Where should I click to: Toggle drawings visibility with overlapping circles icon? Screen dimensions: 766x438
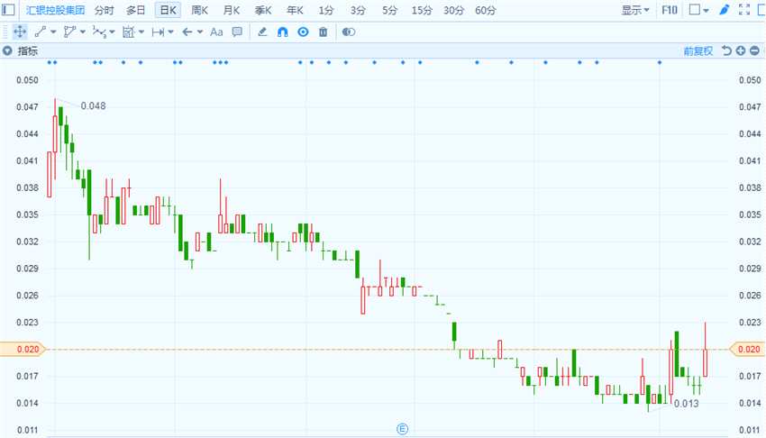[349, 32]
